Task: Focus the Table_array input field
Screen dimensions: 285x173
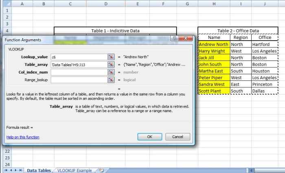Action: click(x=79, y=65)
